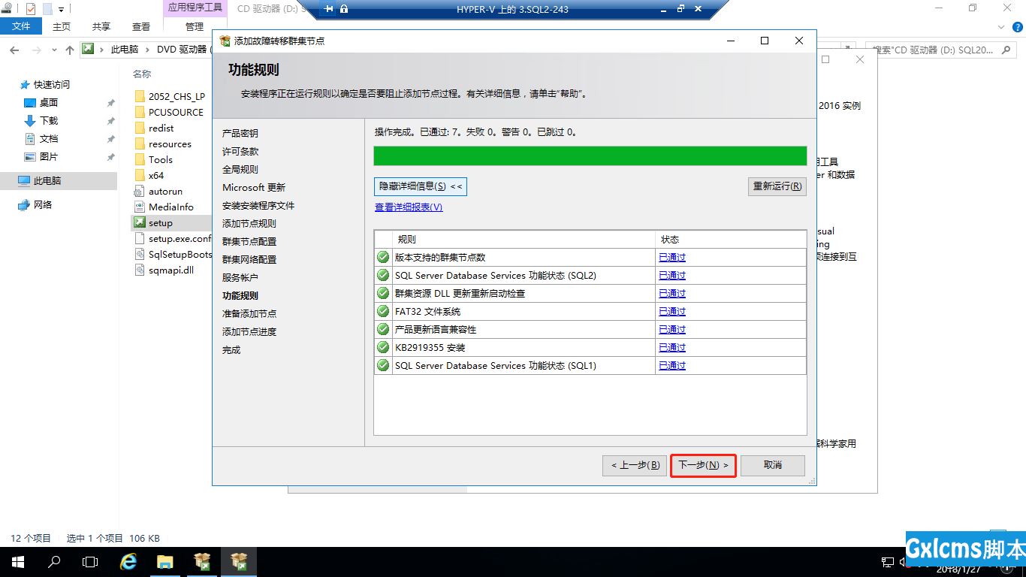This screenshot has width=1026, height=577.
Task: Open the Windows Start button
Action: point(18,562)
